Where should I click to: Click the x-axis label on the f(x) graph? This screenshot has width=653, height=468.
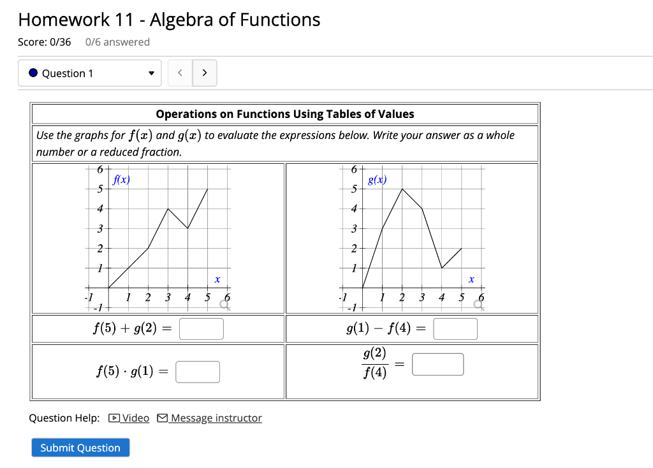pyautogui.click(x=217, y=279)
